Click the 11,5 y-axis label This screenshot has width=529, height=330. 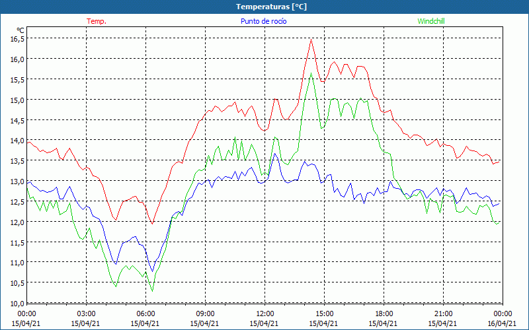click(x=18, y=242)
